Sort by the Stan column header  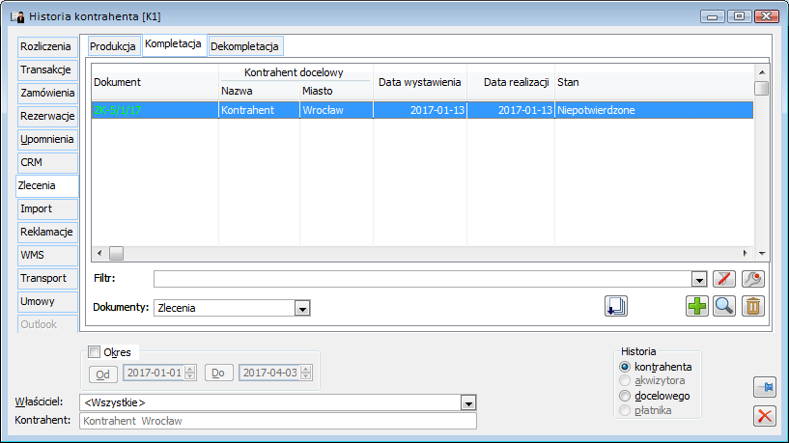point(654,82)
